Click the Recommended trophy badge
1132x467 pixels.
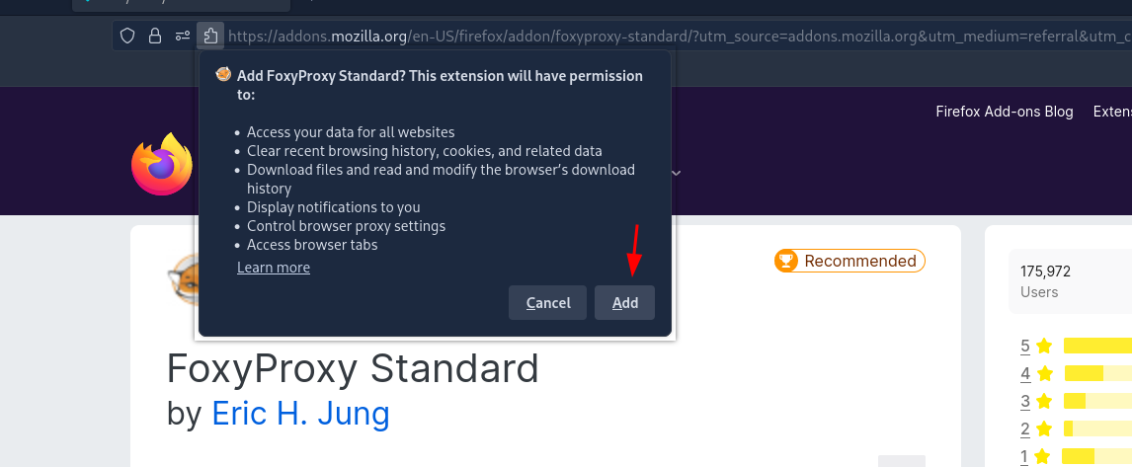pyautogui.click(x=849, y=261)
